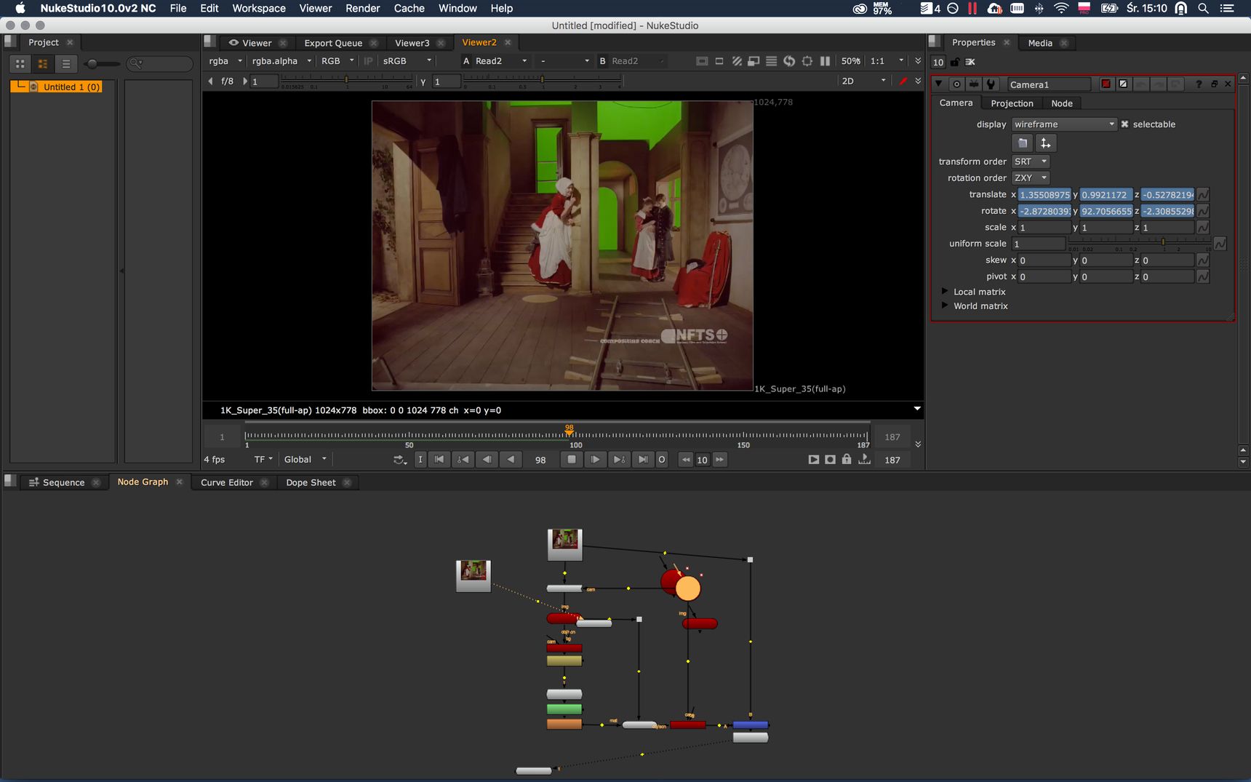Click the viewer capture camera icon
This screenshot has height=782, width=1251.
830,460
